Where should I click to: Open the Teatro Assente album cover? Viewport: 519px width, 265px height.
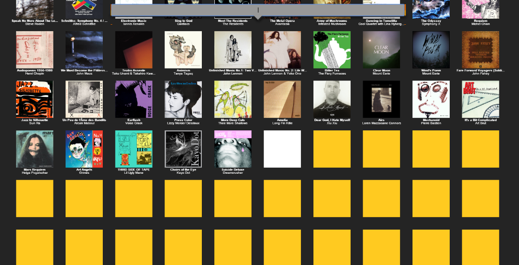(134, 50)
